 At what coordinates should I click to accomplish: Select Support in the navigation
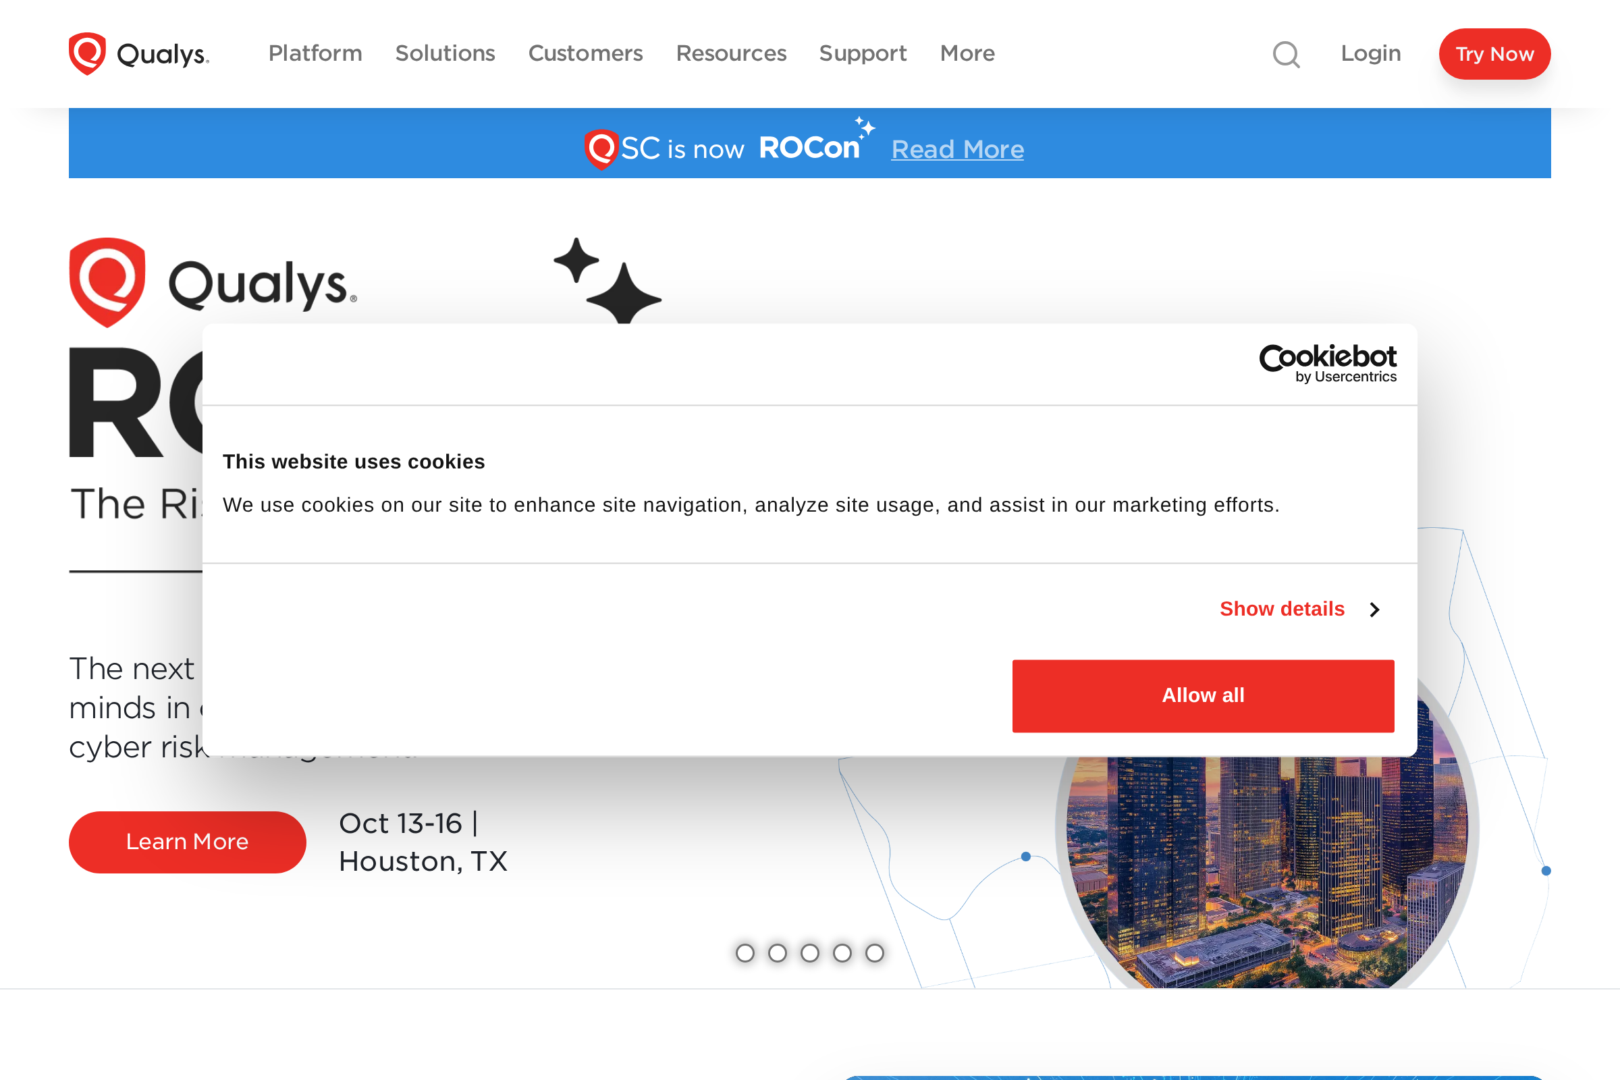[863, 54]
